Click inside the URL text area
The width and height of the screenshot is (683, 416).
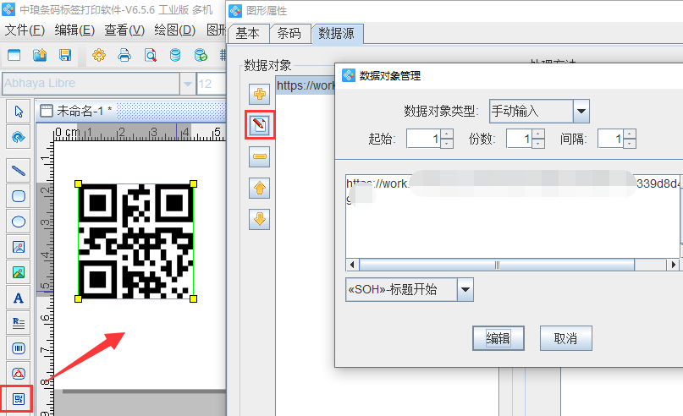(x=513, y=216)
